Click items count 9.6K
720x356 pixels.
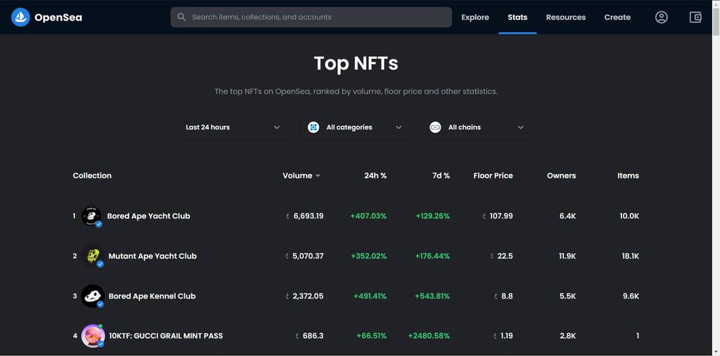(631, 296)
